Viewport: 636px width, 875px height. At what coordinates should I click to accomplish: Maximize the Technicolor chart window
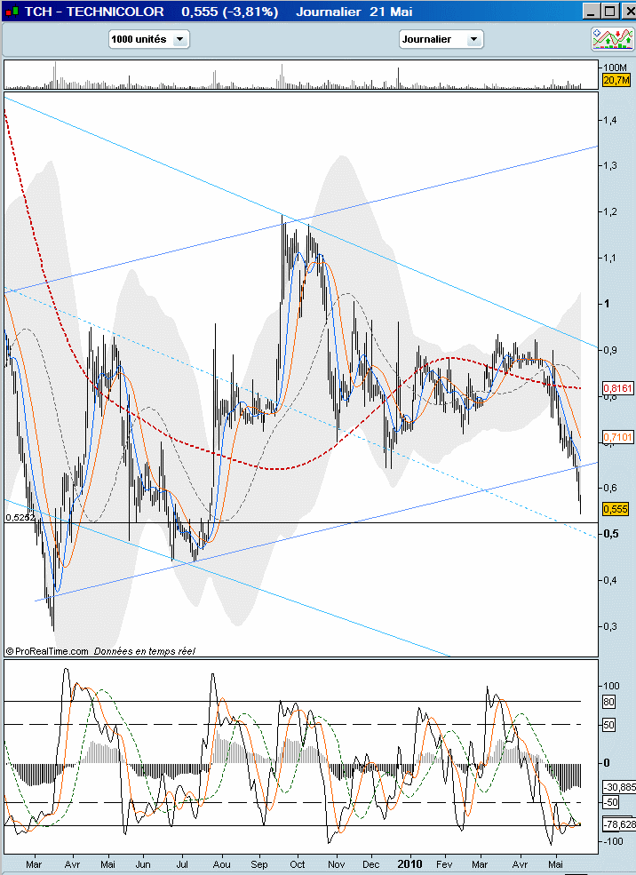tap(609, 12)
